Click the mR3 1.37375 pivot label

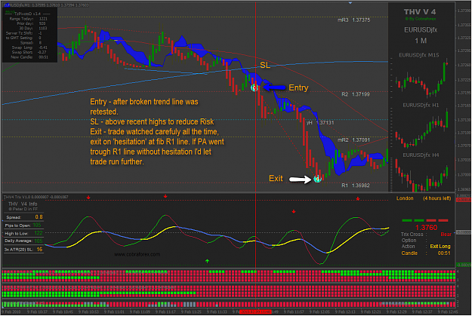coord(353,20)
